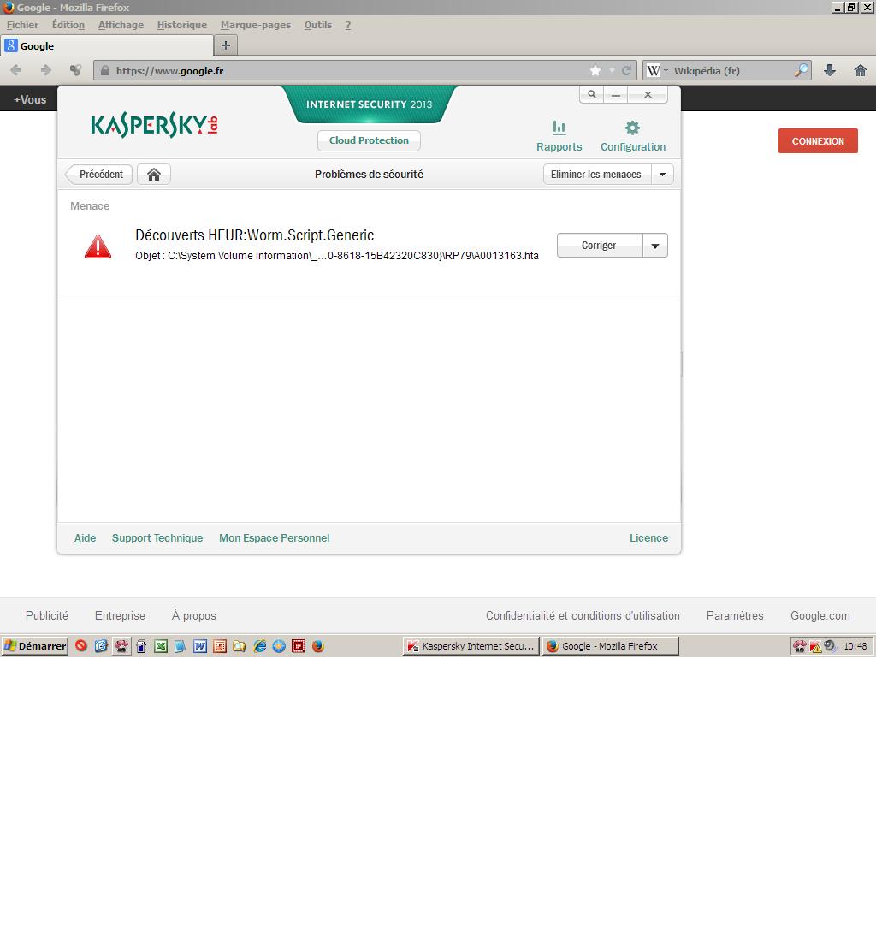Click the padlock site identity icon
This screenshot has height=938, width=876.
(x=105, y=70)
